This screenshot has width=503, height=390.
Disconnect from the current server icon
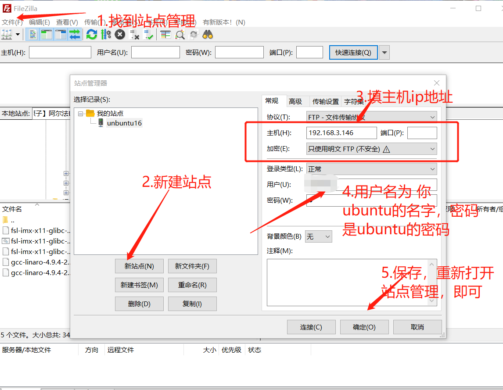tap(134, 34)
